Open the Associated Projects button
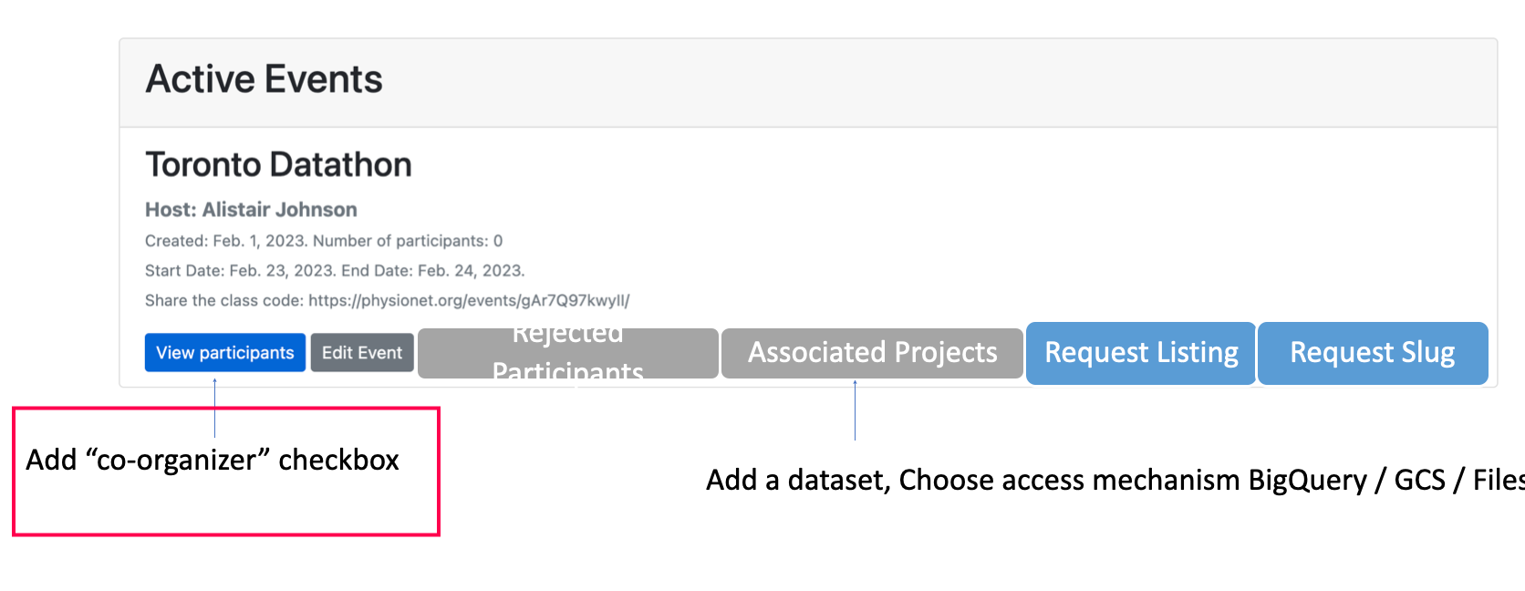The image size is (1525, 591). (871, 352)
